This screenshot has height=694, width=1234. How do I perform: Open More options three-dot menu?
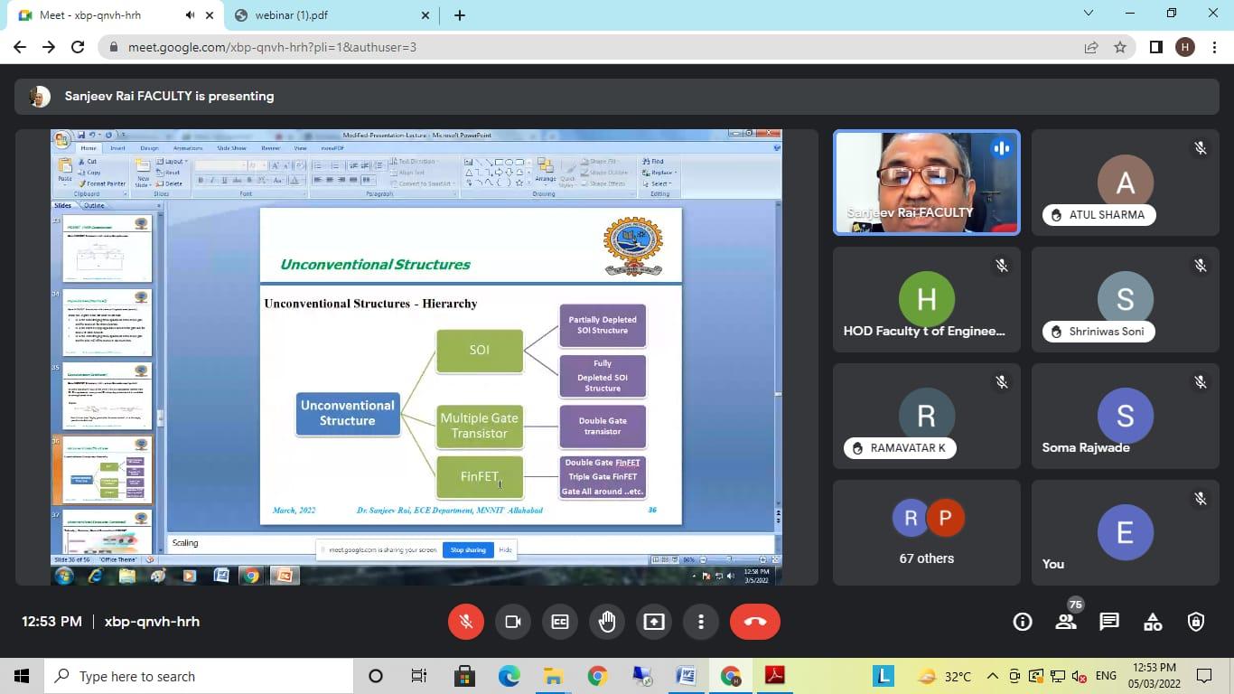coord(701,622)
